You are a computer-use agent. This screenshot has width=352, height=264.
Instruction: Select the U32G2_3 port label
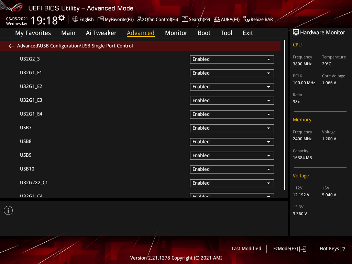click(x=30, y=59)
